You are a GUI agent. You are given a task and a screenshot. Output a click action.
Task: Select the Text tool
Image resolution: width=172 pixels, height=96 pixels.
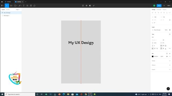24,6
